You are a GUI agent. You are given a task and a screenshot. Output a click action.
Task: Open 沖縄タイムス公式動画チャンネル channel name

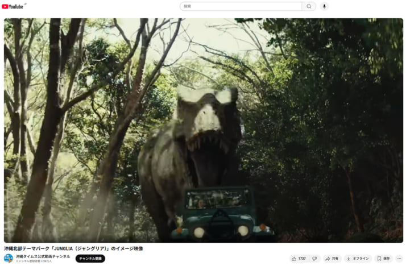(x=43, y=256)
